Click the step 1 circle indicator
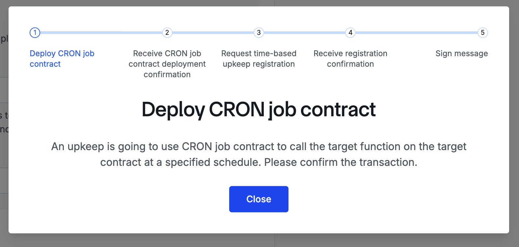 35,33
